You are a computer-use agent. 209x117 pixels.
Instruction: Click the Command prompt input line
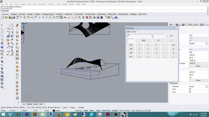(x=104, y=11)
